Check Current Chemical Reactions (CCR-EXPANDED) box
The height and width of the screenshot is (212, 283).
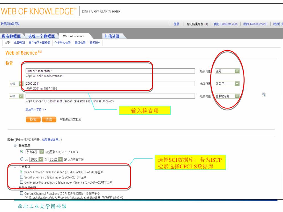(22, 193)
